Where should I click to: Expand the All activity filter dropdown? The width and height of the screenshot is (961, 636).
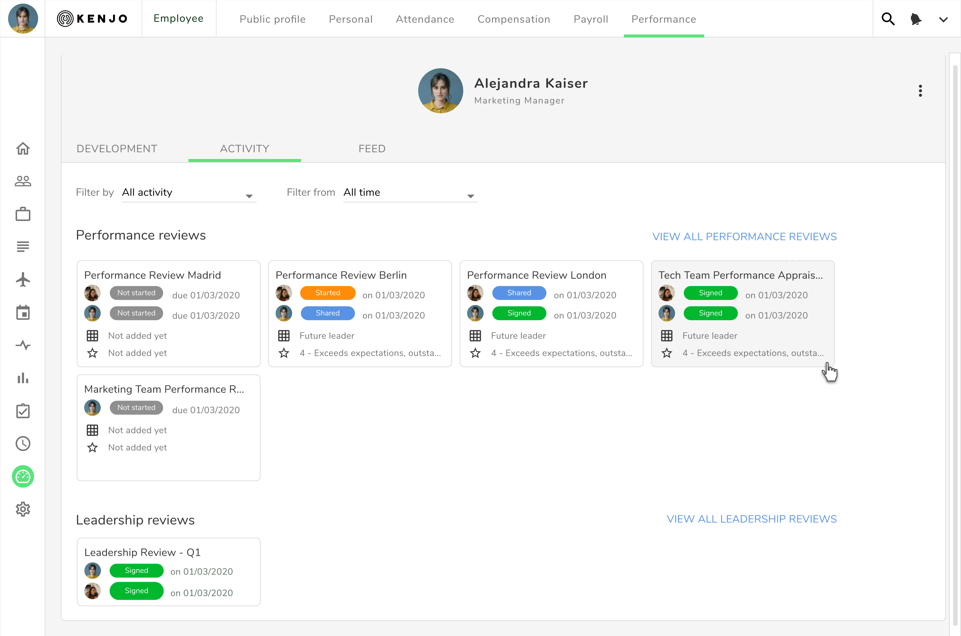(189, 193)
